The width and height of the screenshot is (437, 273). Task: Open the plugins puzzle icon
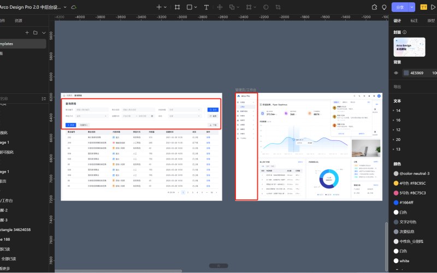click(x=374, y=7)
